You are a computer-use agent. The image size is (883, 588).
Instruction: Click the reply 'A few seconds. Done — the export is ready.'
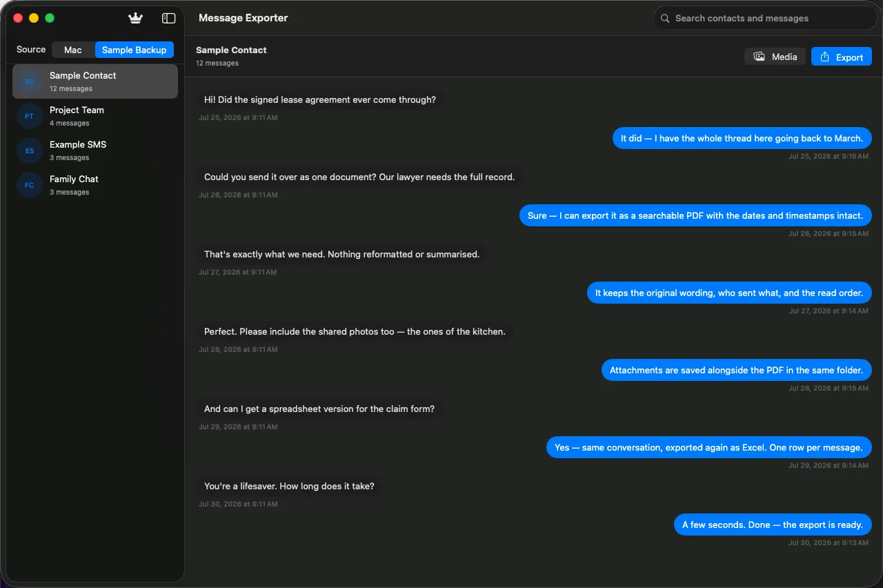click(773, 525)
